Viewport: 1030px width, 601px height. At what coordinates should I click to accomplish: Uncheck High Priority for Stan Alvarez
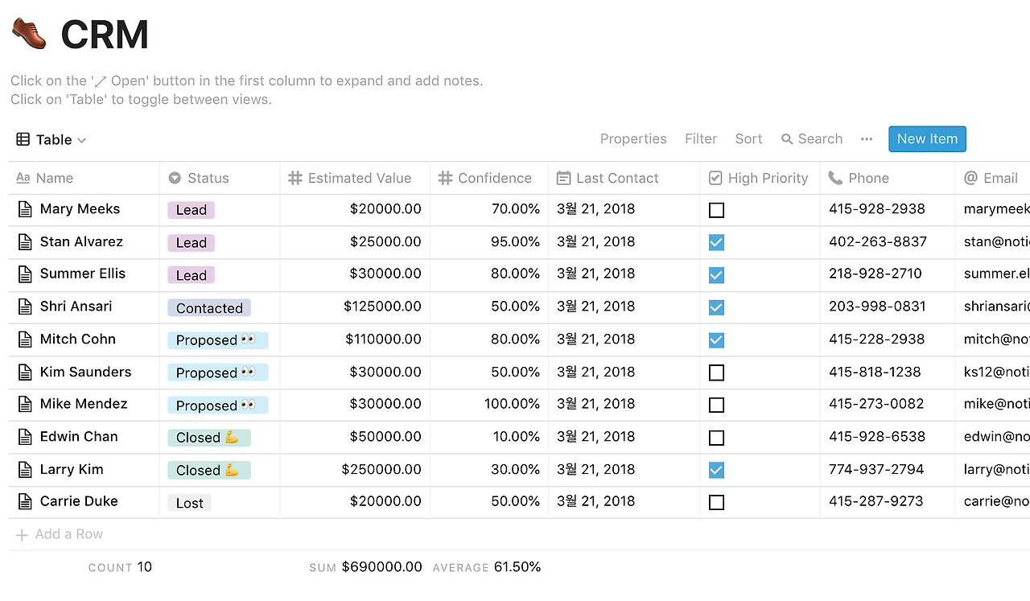[x=716, y=242]
